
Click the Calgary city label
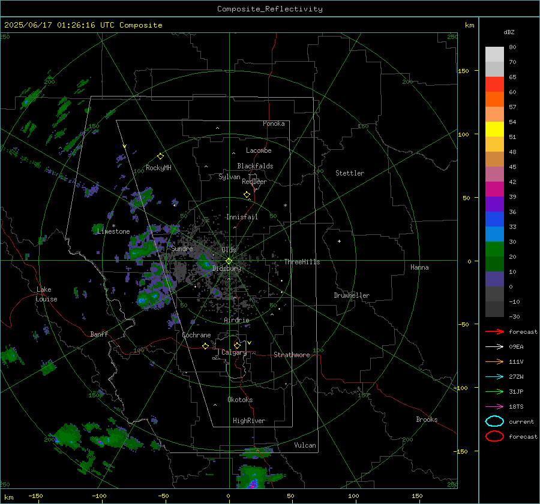point(234,352)
